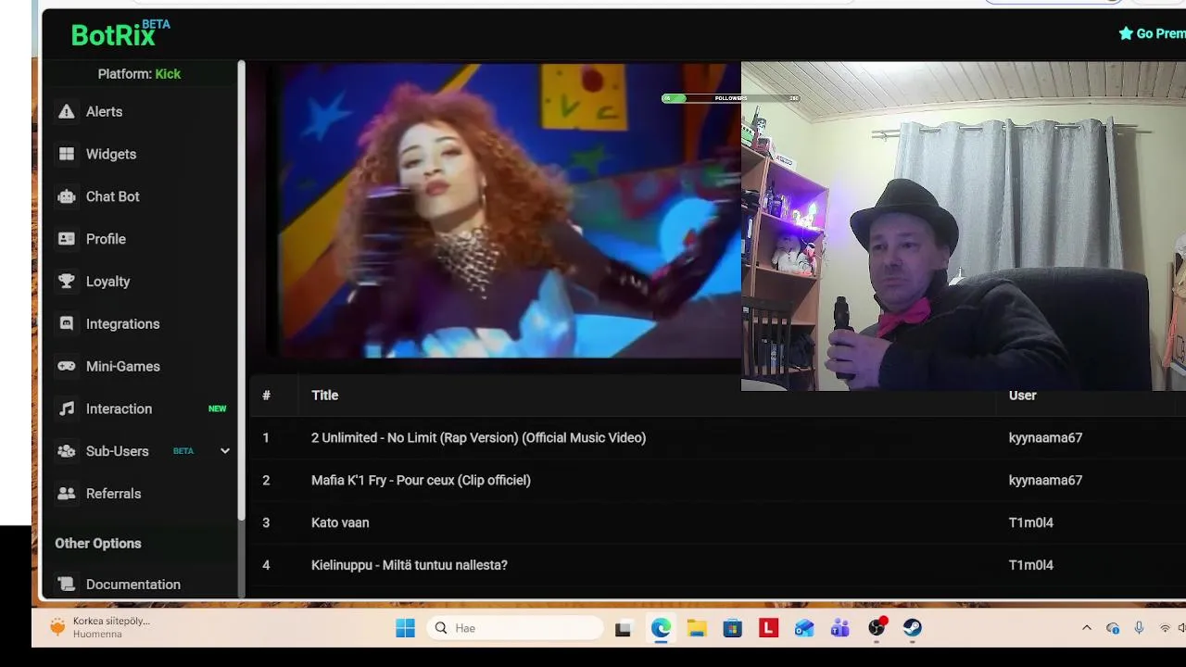Open Outlook from taskbar
The height and width of the screenshot is (667, 1186).
[x=804, y=628]
